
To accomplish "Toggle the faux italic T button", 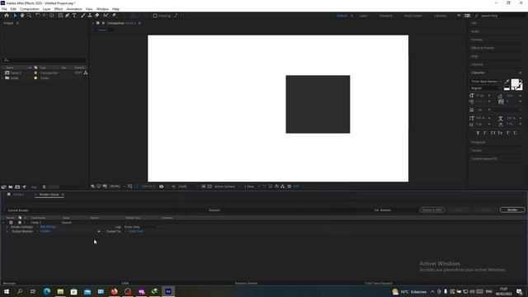I will [x=485, y=133].
